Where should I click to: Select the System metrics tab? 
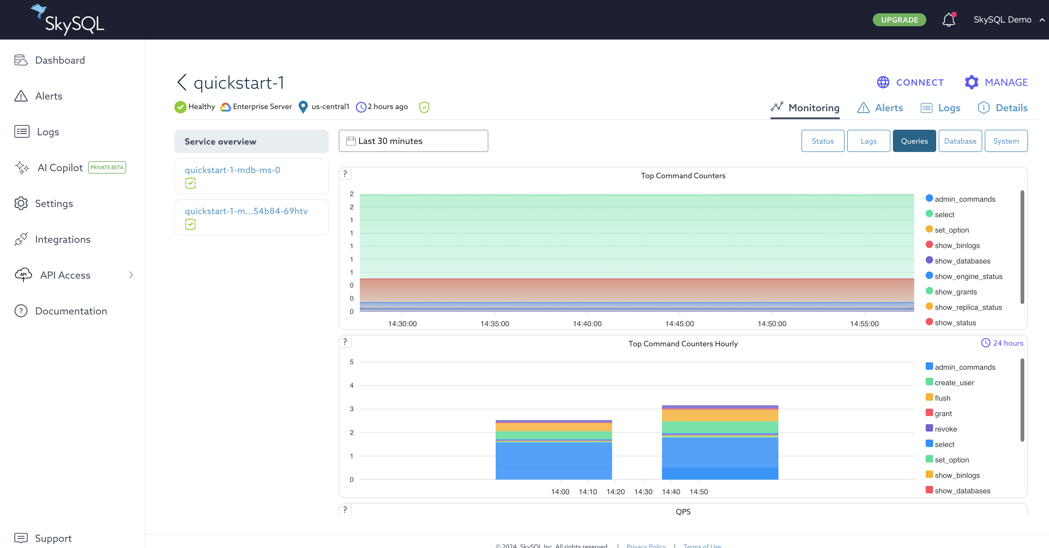(x=1006, y=141)
